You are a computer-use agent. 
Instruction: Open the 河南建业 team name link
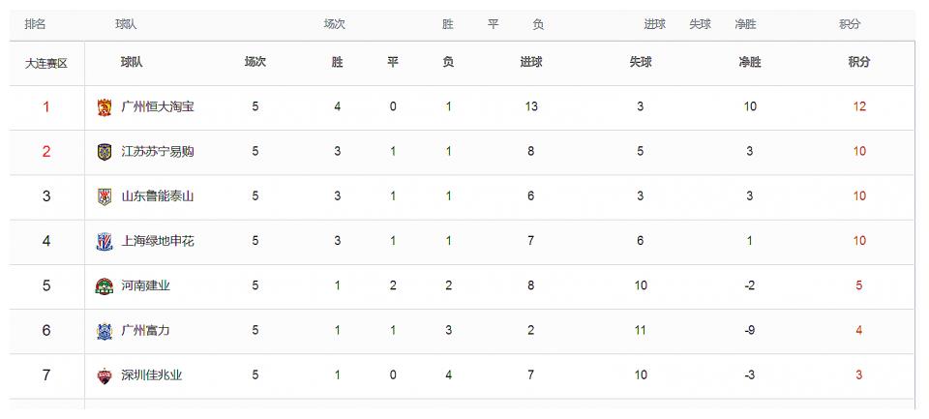tap(146, 285)
